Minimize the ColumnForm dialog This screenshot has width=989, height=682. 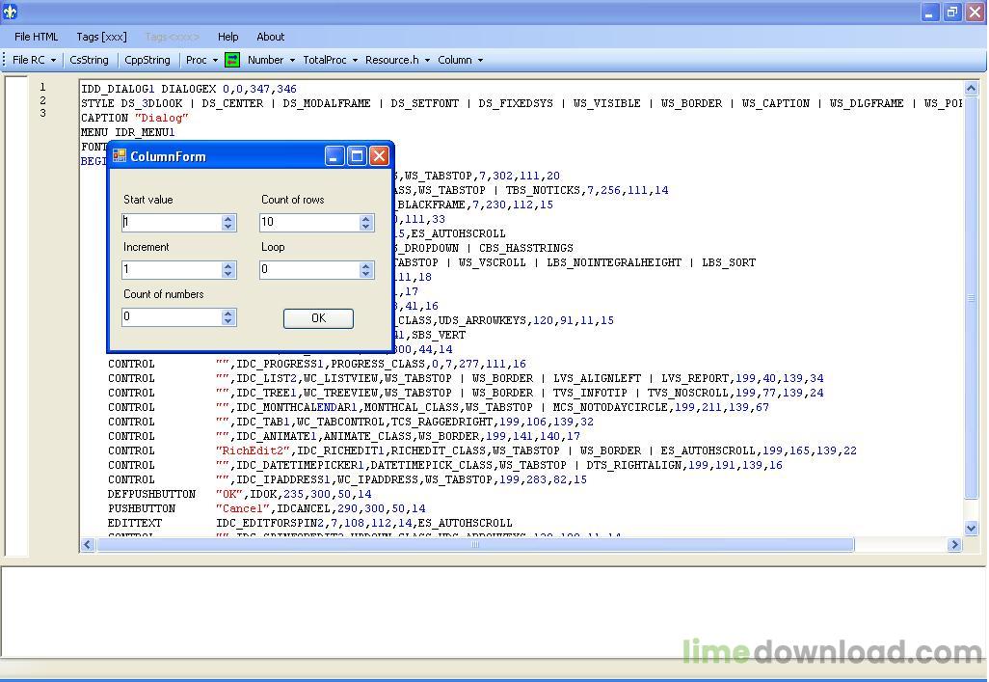(x=334, y=155)
